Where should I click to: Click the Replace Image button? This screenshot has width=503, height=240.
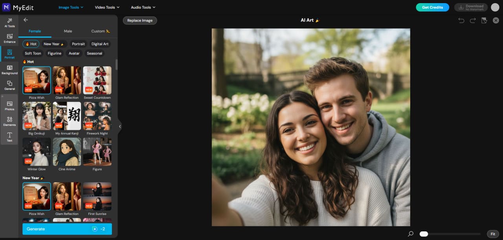point(140,20)
